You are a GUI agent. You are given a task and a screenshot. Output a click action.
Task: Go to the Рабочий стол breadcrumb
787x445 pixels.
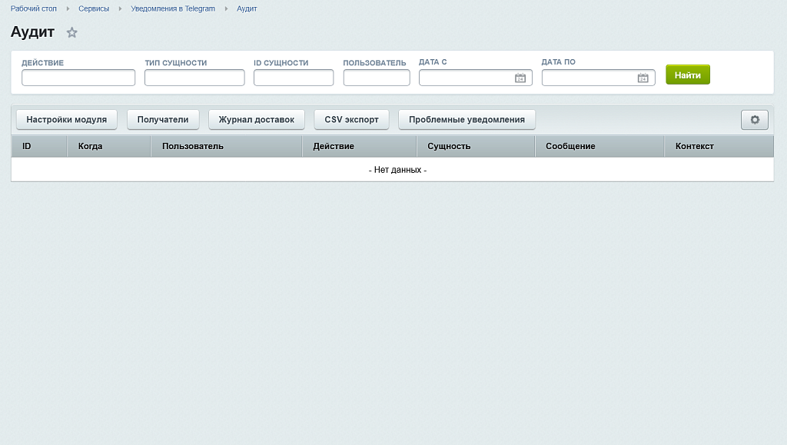pyautogui.click(x=34, y=8)
